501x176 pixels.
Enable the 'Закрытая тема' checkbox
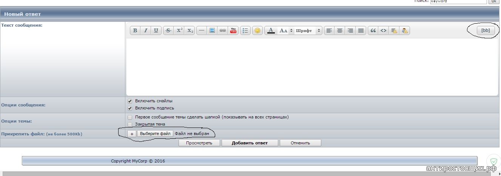(x=130, y=124)
